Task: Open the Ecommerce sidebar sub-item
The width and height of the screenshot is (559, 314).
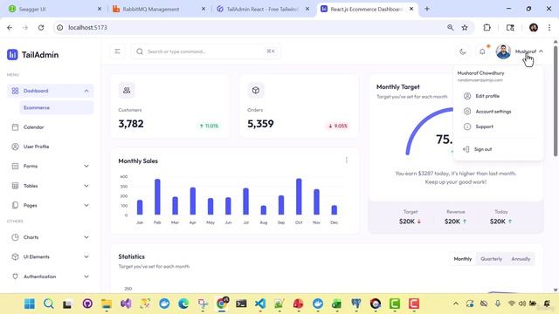Action: click(x=56, y=108)
